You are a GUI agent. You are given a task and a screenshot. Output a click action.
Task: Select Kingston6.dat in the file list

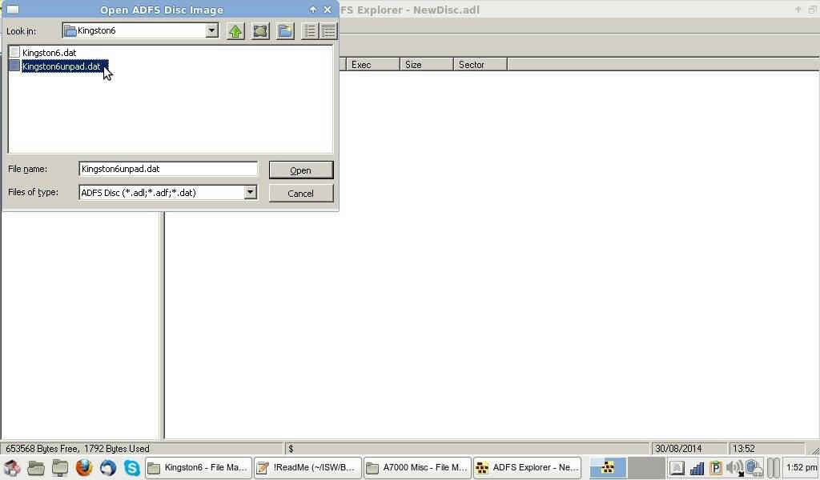[49, 53]
